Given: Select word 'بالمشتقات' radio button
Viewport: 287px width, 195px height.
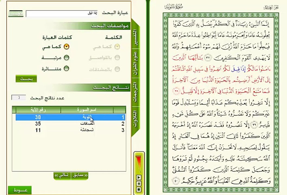Looking at the screenshot, I should pyautogui.click(x=117, y=69).
